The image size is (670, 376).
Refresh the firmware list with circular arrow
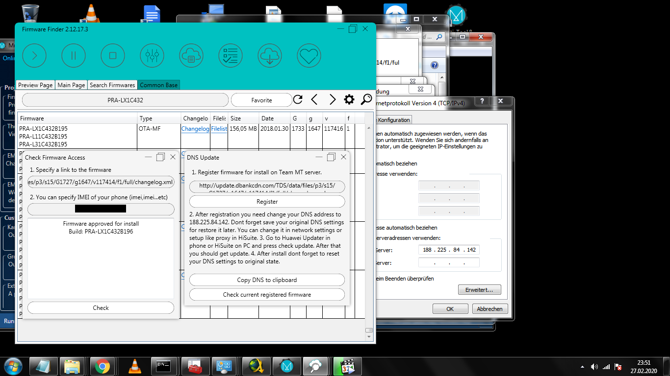click(298, 100)
